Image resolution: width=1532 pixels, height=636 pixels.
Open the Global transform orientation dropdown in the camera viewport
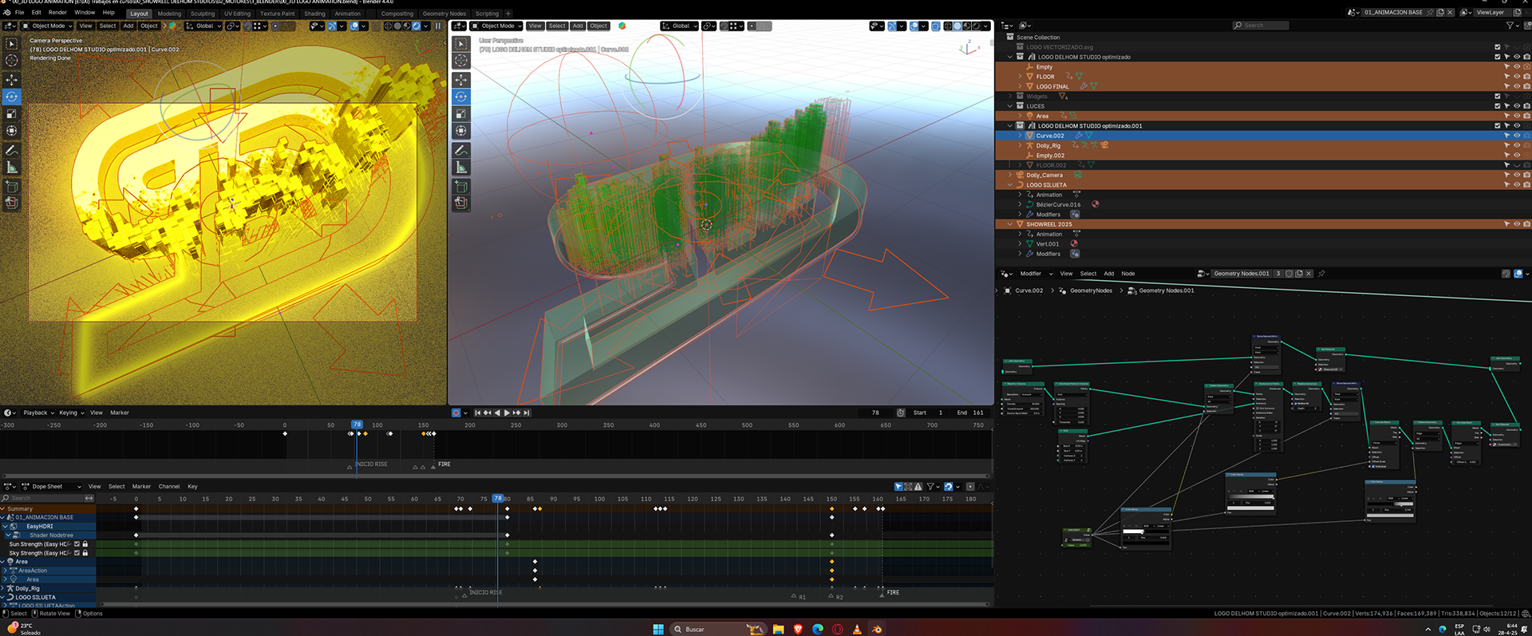[x=204, y=26]
